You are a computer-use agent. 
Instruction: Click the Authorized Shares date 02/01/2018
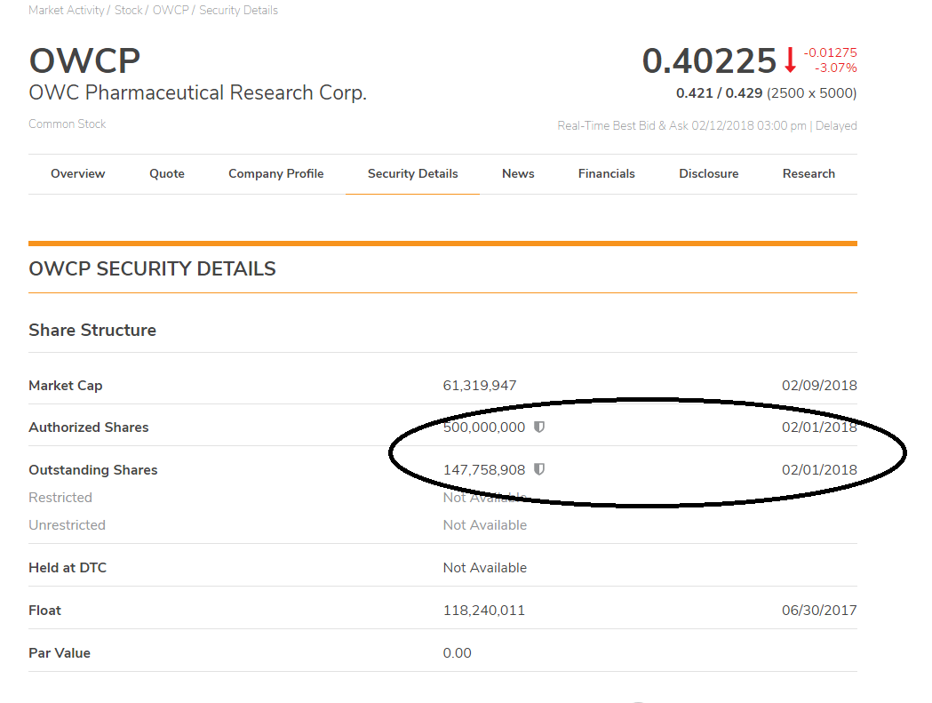(x=819, y=427)
